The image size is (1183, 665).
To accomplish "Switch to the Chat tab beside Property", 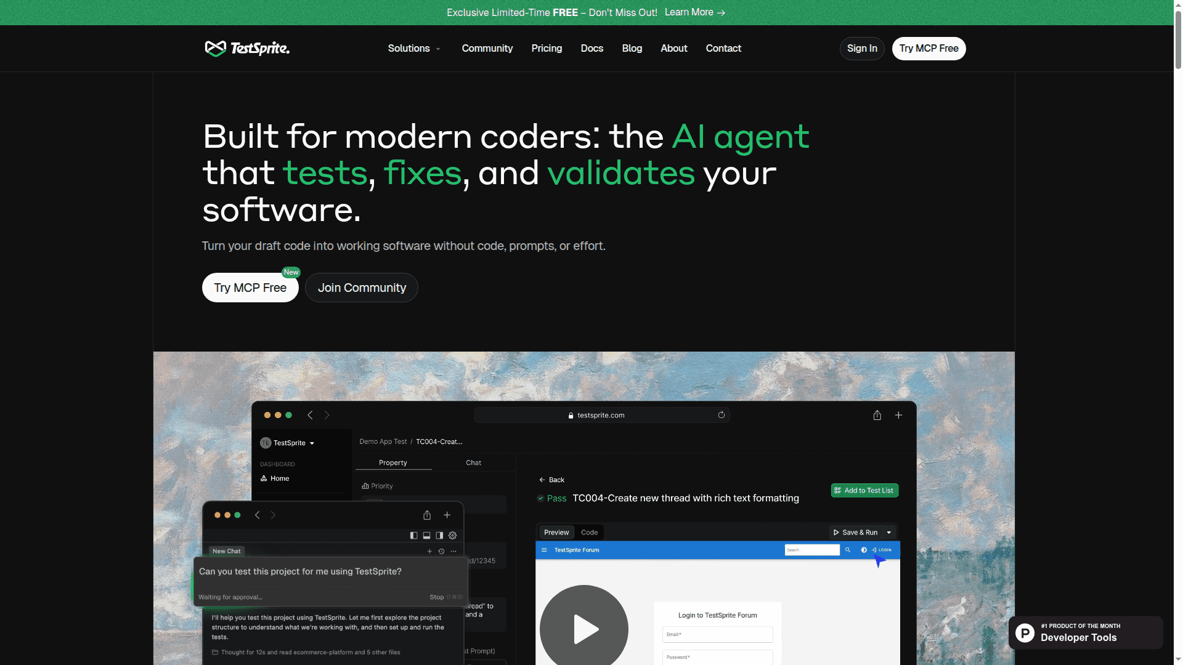I will (x=474, y=463).
